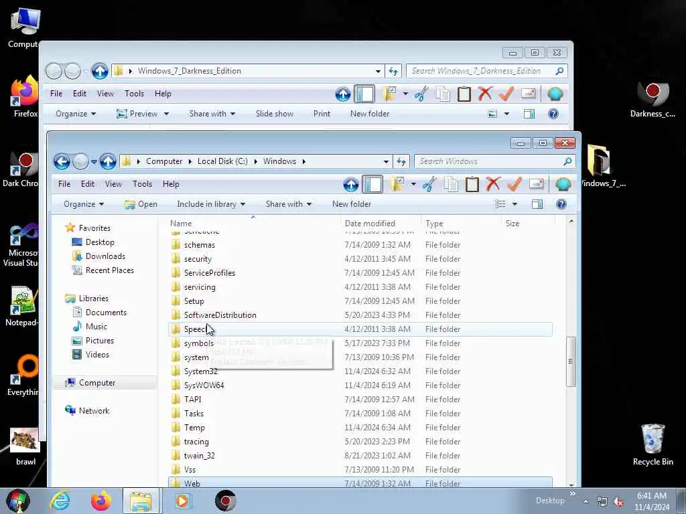The image size is (686, 514).
Task: Click the Cut scissors icon in Darkness Edition window
Action: pyautogui.click(x=421, y=94)
